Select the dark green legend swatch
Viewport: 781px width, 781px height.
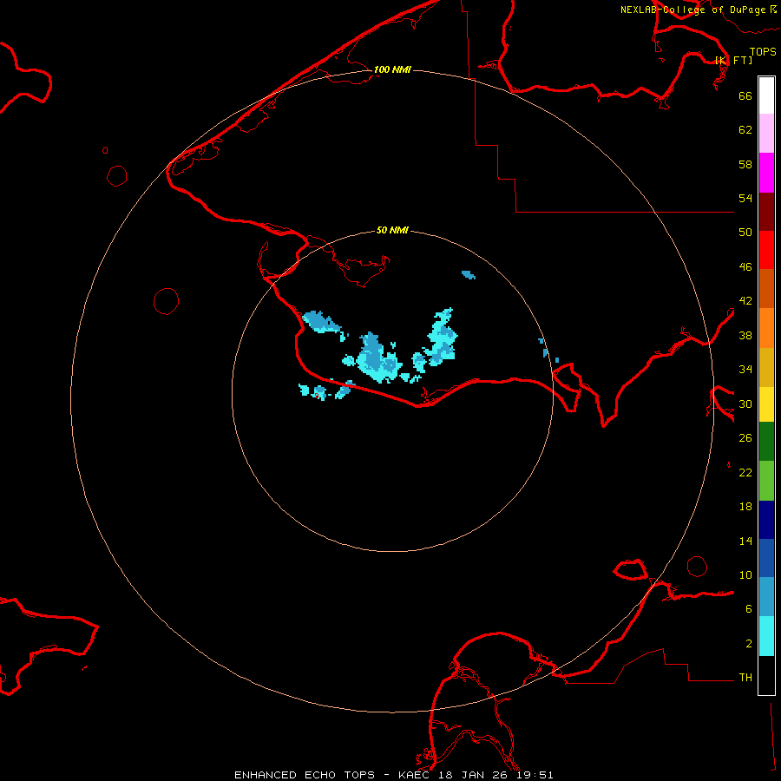(766, 442)
